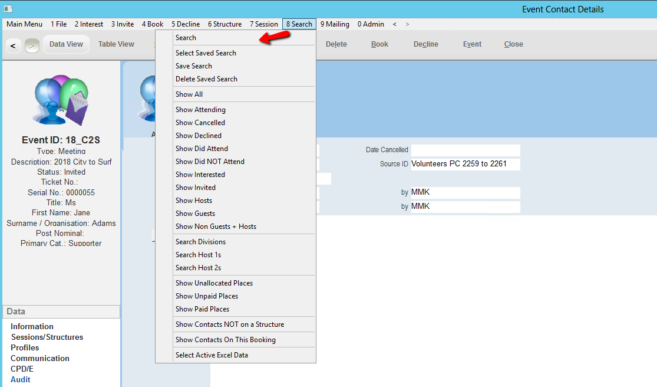
Task: Click the event balloons icon in sidebar
Action: (61, 99)
